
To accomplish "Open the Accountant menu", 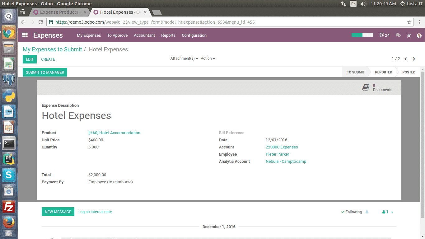I will (144, 35).
